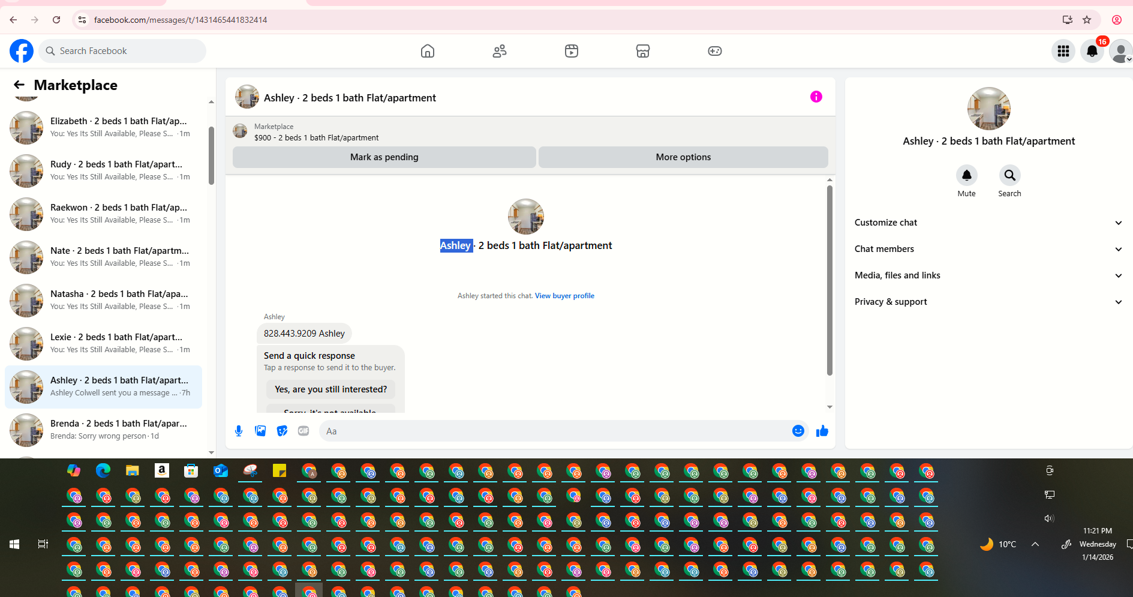The height and width of the screenshot is (597, 1133).
Task: Expand the Chat members section
Action: point(988,249)
